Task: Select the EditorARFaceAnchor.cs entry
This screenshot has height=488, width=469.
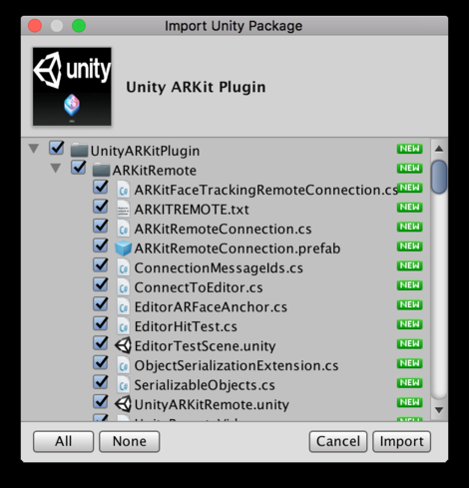Action: pos(211,307)
